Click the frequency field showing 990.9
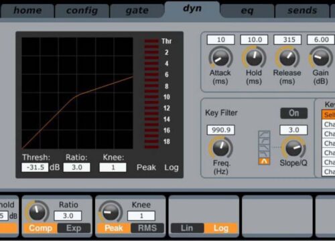The width and height of the screenshot is (335, 241). pyautogui.click(x=221, y=130)
